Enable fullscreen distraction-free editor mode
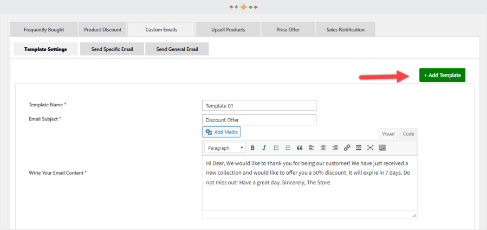Screen dimensions: 487x230 tap(371, 148)
